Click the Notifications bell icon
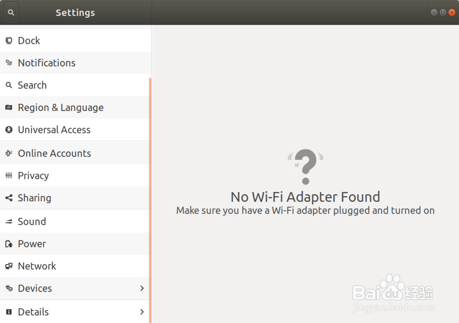 click(9, 63)
